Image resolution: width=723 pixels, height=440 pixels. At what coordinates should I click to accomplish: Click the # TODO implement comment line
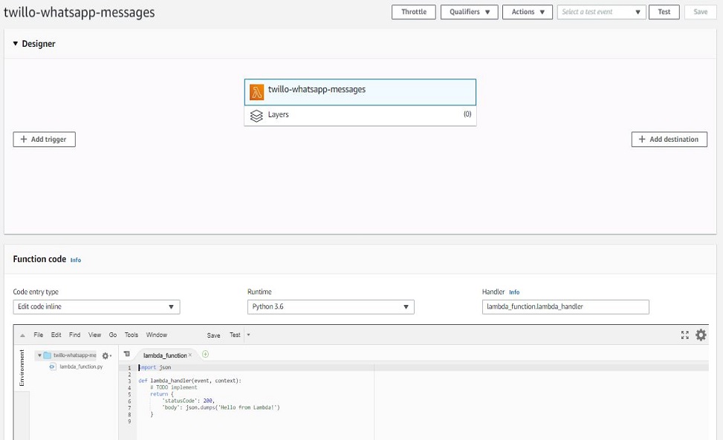pyautogui.click(x=173, y=387)
